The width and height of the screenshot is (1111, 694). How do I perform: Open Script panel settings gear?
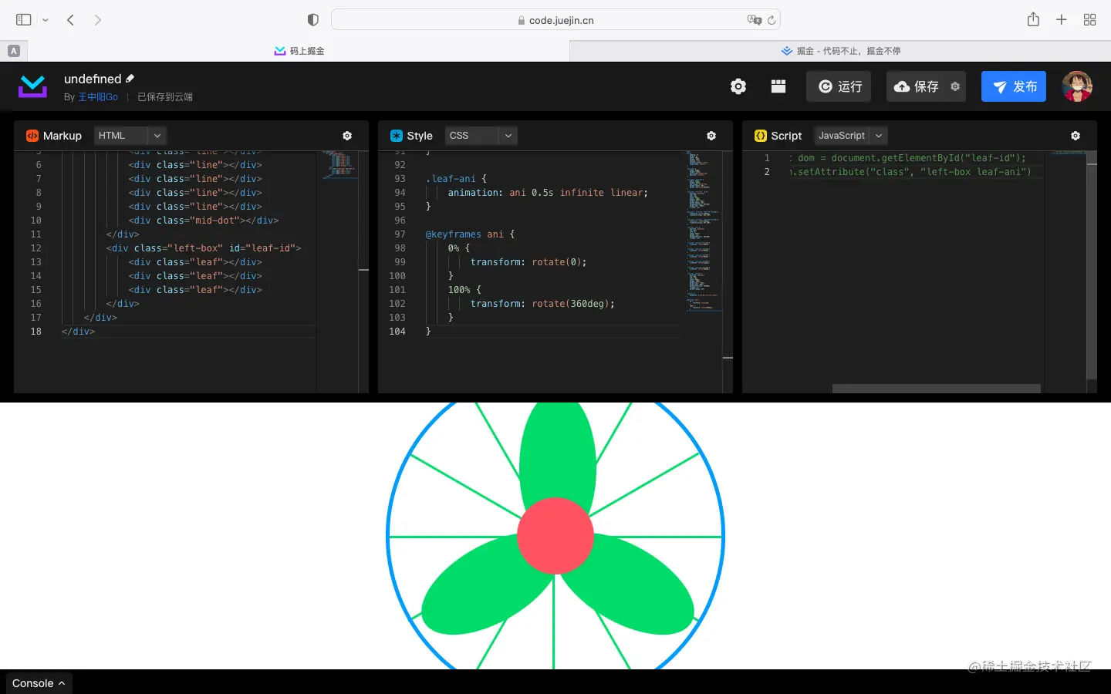point(1076,136)
